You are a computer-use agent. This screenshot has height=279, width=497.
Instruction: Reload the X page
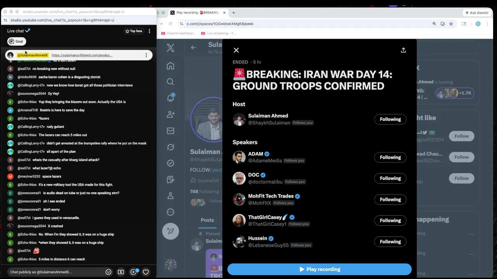click(170, 24)
